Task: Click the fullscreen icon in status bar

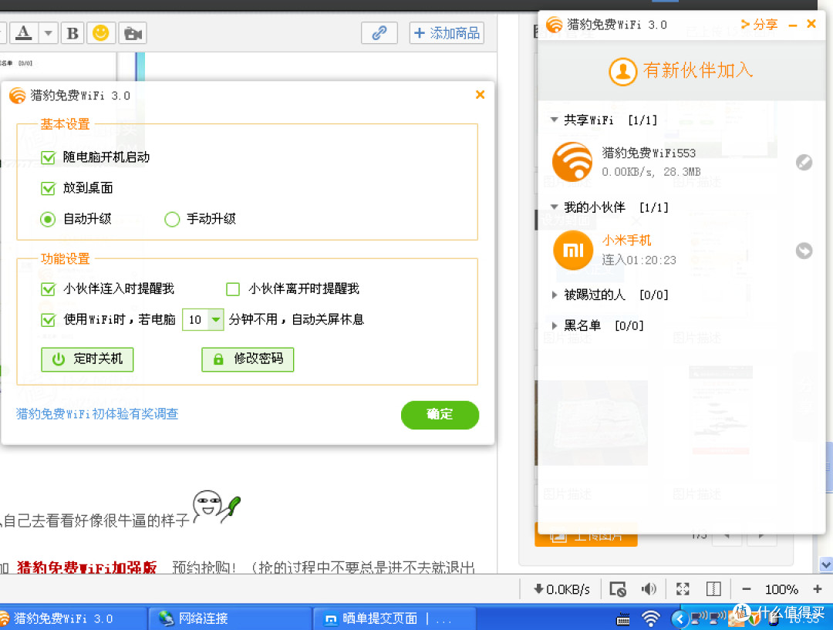Action: [683, 588]
